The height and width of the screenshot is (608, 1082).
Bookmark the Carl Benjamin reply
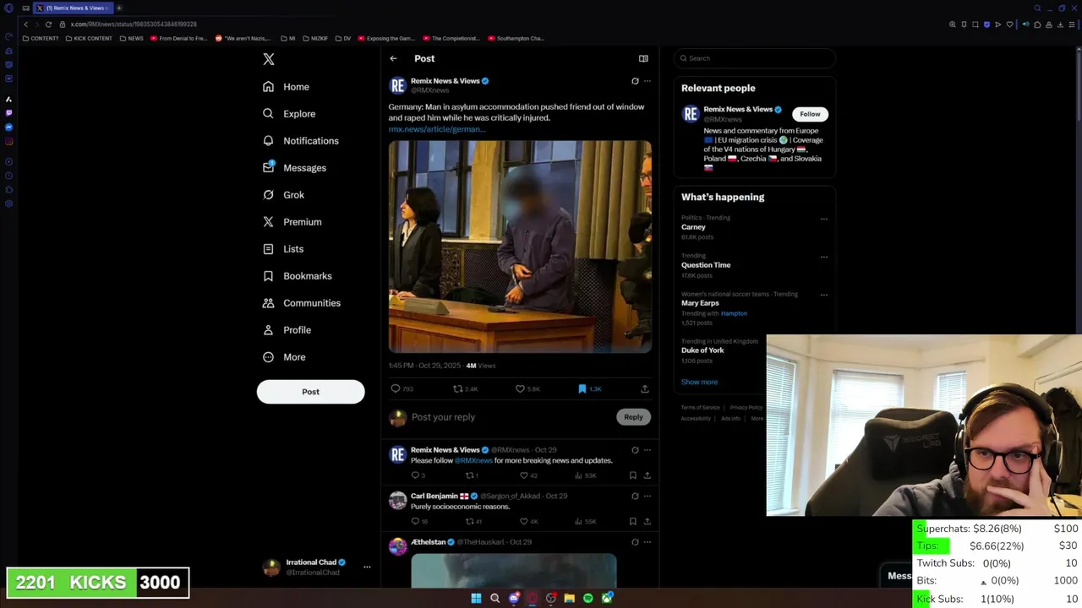(x=632, y=521)
